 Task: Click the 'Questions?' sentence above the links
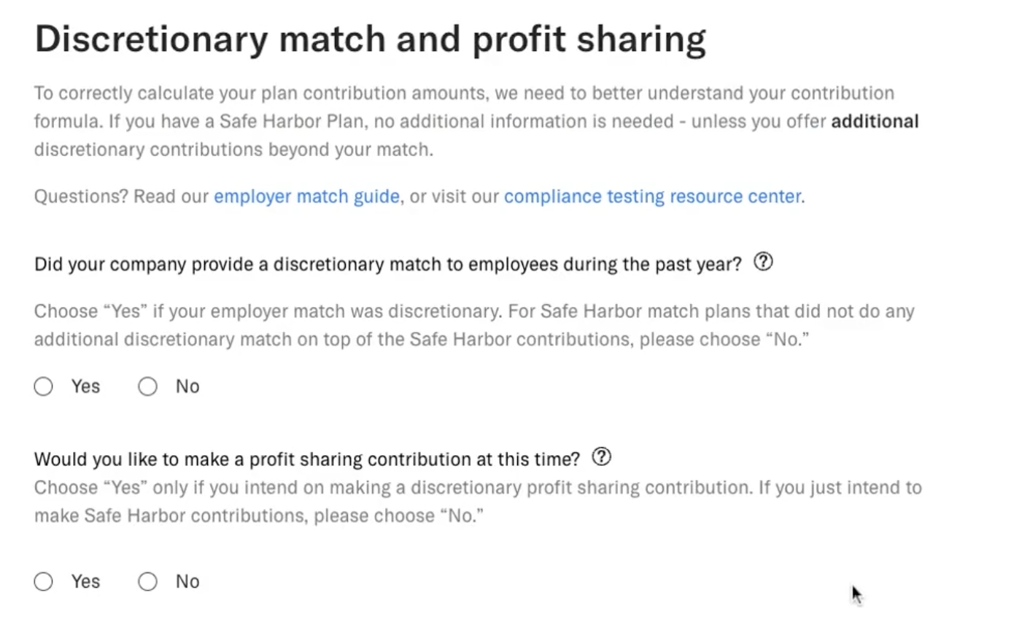coord(120,196)
